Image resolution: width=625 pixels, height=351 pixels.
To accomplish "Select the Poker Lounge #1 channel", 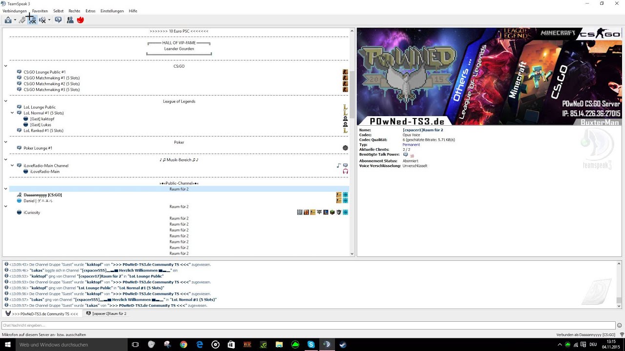I will tap(38, 148).
